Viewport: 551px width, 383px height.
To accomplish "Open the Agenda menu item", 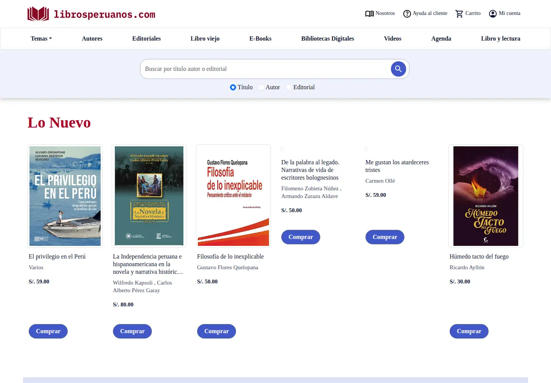I will (x=441, y=39).
